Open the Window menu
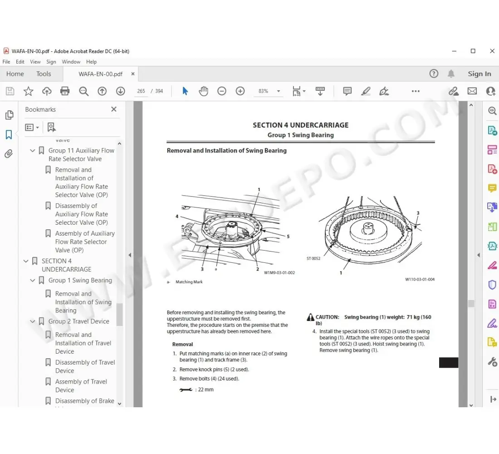 [x=71, y=62]
